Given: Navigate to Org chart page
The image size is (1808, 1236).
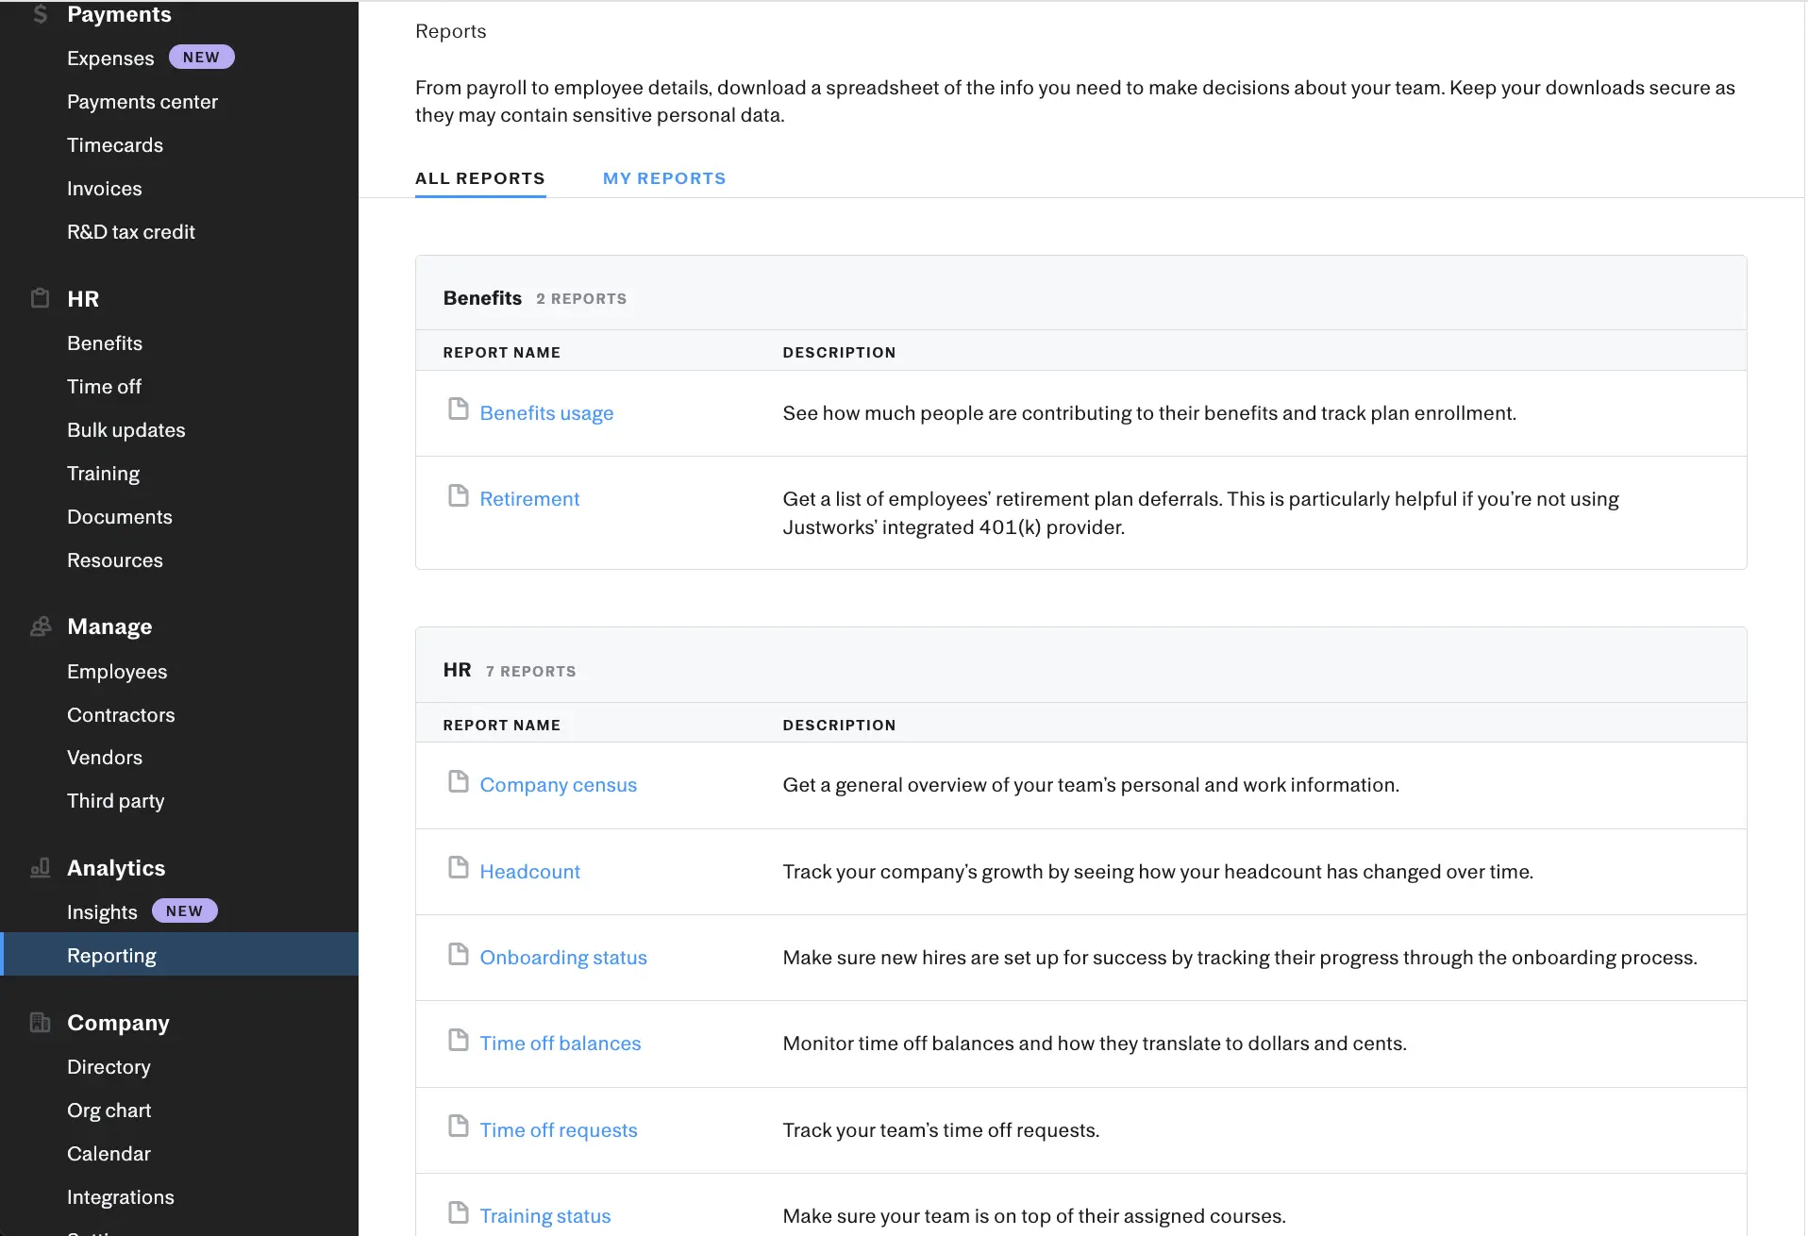Looking at the screenshot, I should coord(109,1110).
